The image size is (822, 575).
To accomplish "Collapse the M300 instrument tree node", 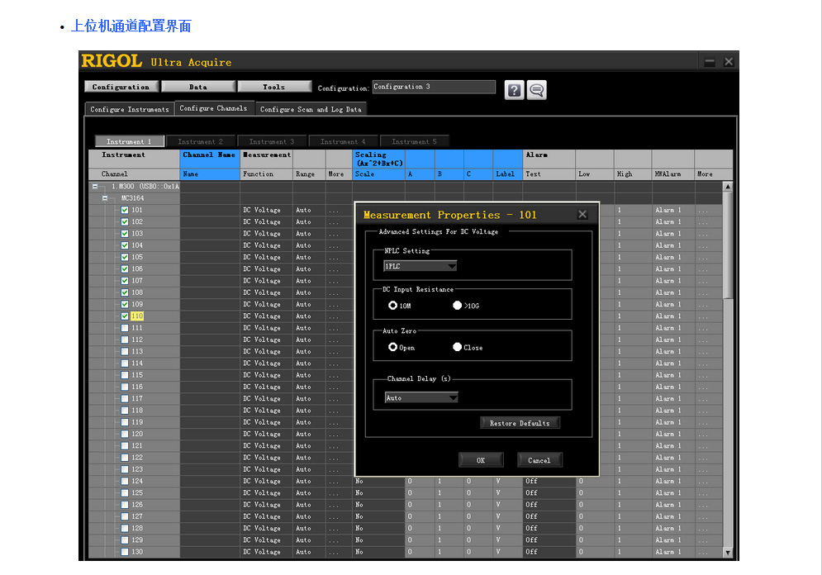I will point(94,187).
